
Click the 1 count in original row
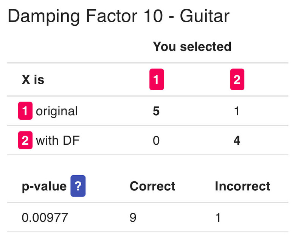click(x=237, y=111)
